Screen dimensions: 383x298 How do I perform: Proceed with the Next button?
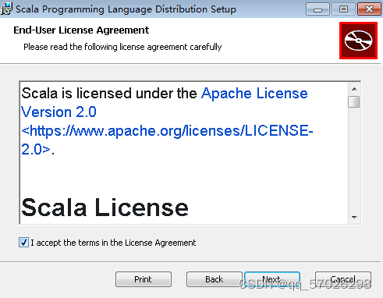tap(272, 279)
